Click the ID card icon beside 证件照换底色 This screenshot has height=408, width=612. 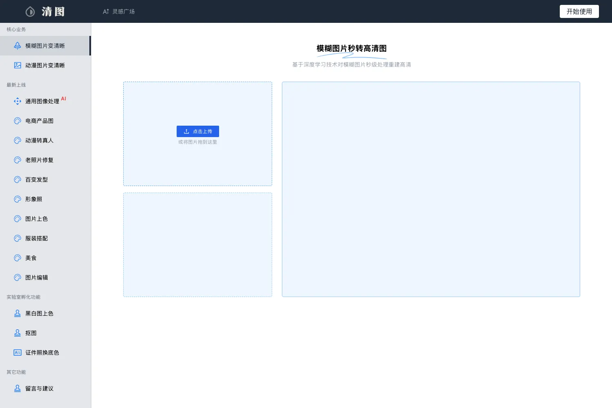pos(18,353)
